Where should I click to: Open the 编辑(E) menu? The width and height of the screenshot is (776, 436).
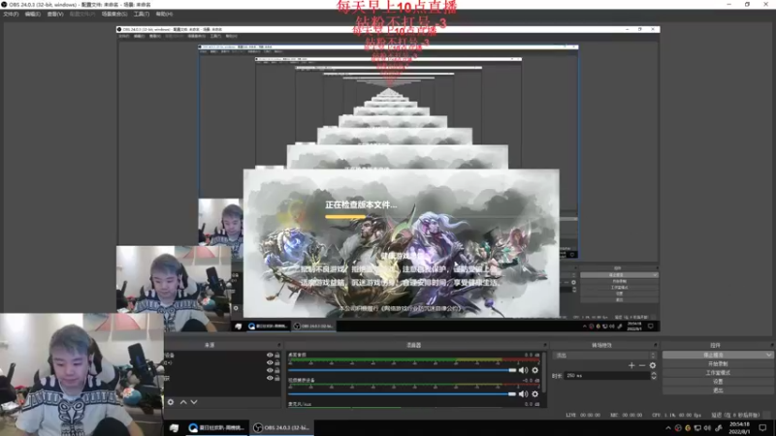pyautogui.click(x=33, y=15)
